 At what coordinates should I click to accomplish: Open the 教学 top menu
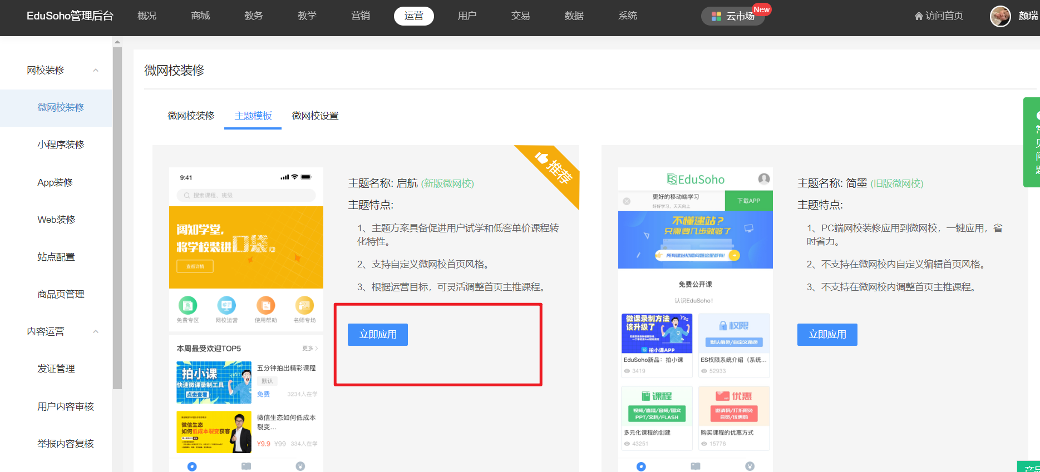[307, 16]
